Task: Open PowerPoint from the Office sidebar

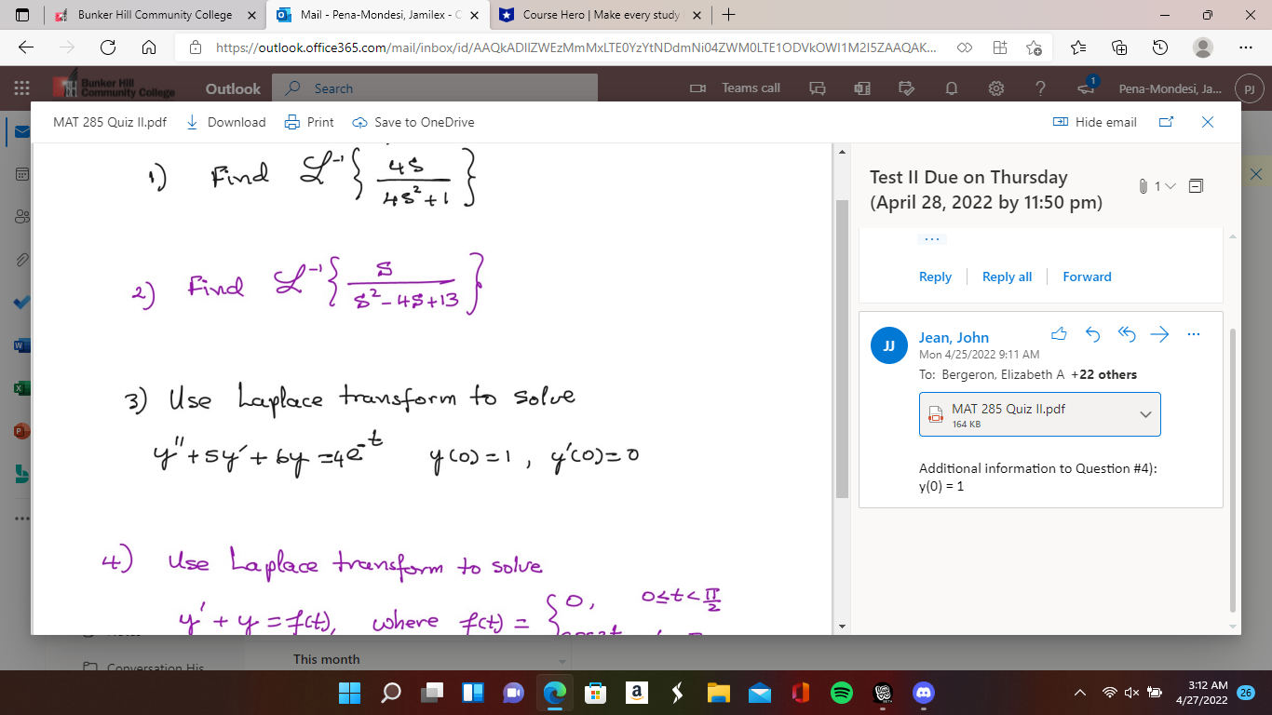Action: click(22, 430)
